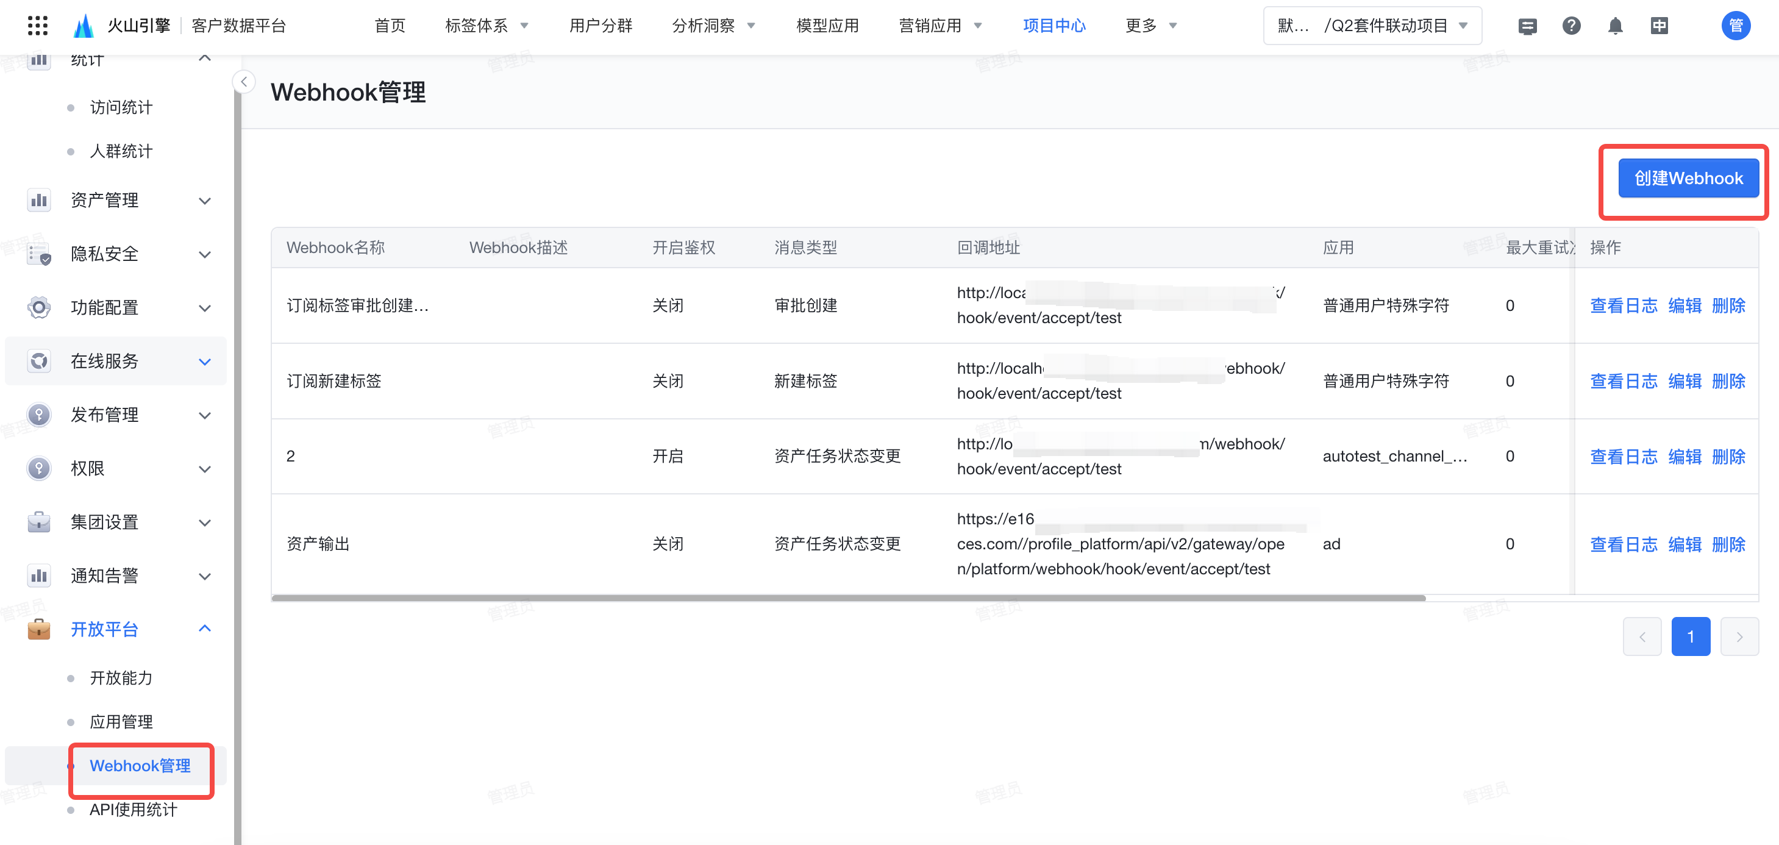Collapse the 统计 section chevron
The height and width of the screenshot is (845, 1779).
pyautogui.click(x=204, y=59)
